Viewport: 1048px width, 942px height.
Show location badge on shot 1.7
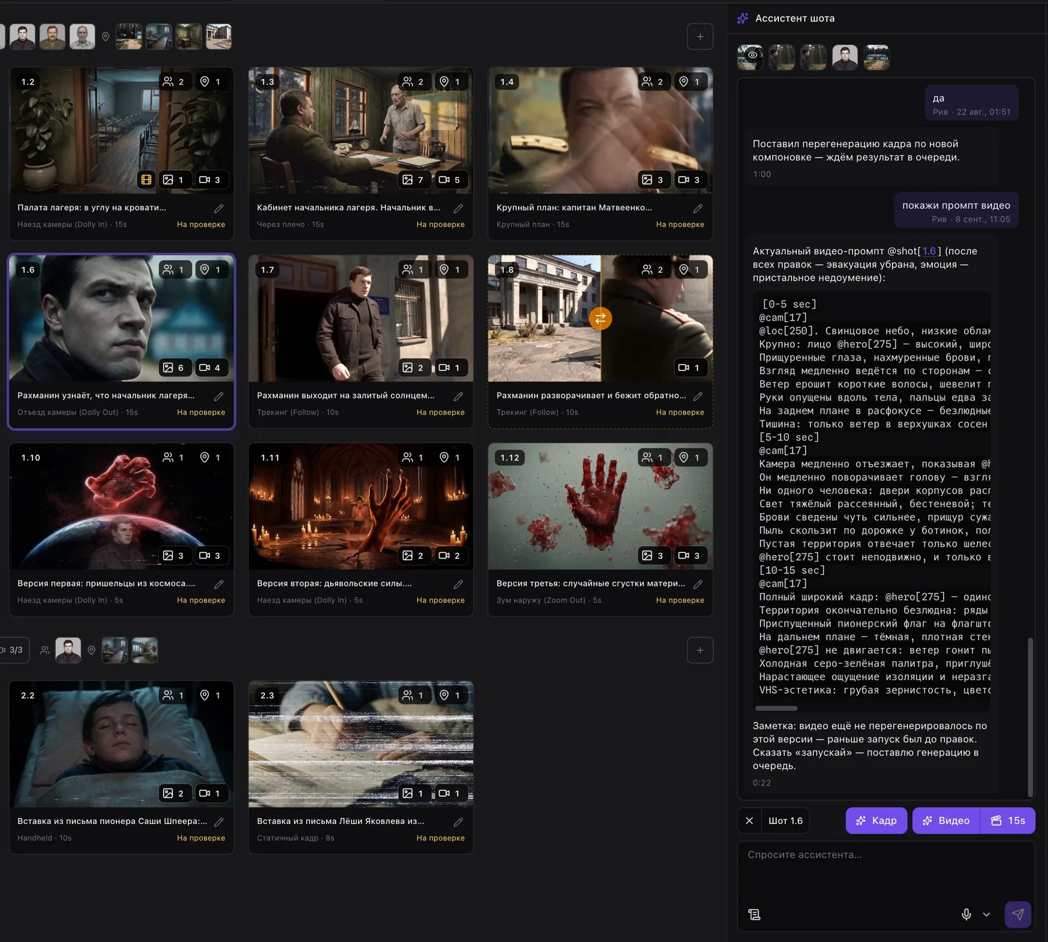450,270
